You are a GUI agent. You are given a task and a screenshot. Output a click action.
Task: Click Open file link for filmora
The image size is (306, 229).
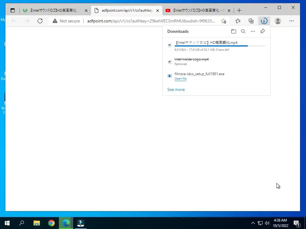coord(180,79)
